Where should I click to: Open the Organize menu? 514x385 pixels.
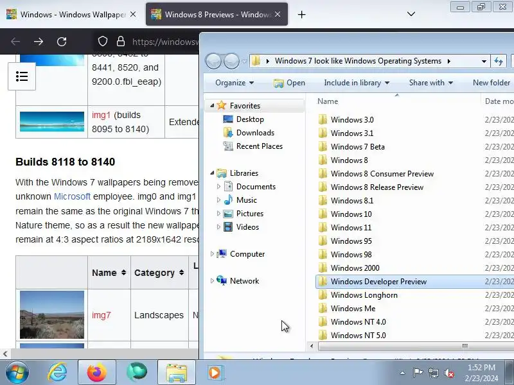pos(235,83)
